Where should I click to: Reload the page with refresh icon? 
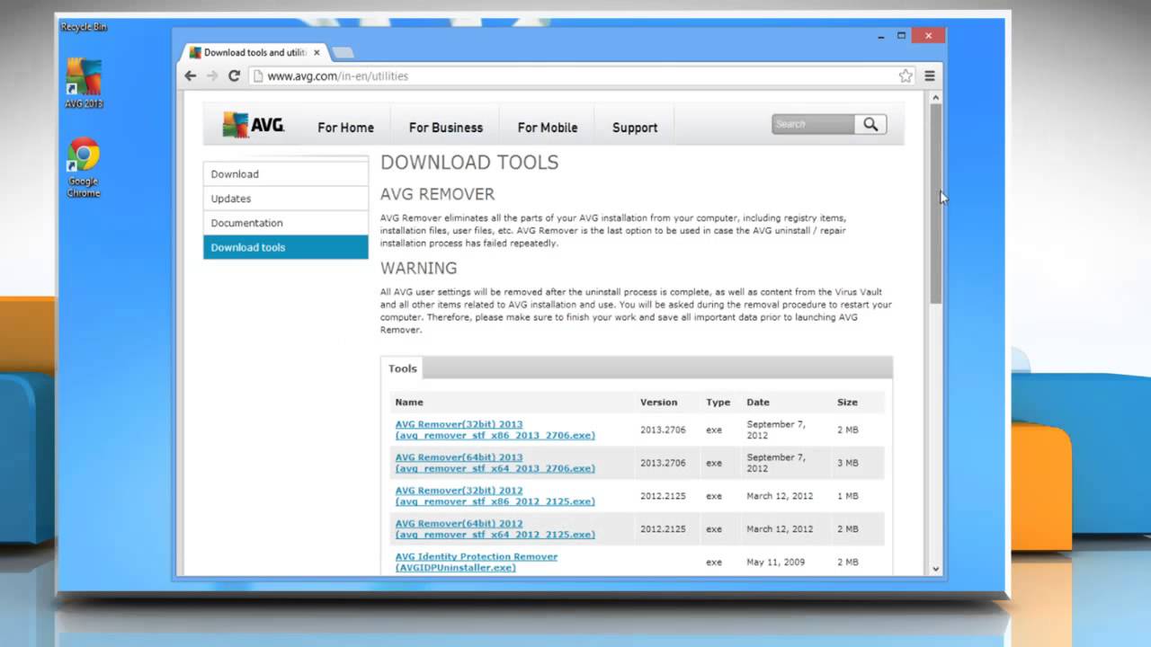[234, 76]
